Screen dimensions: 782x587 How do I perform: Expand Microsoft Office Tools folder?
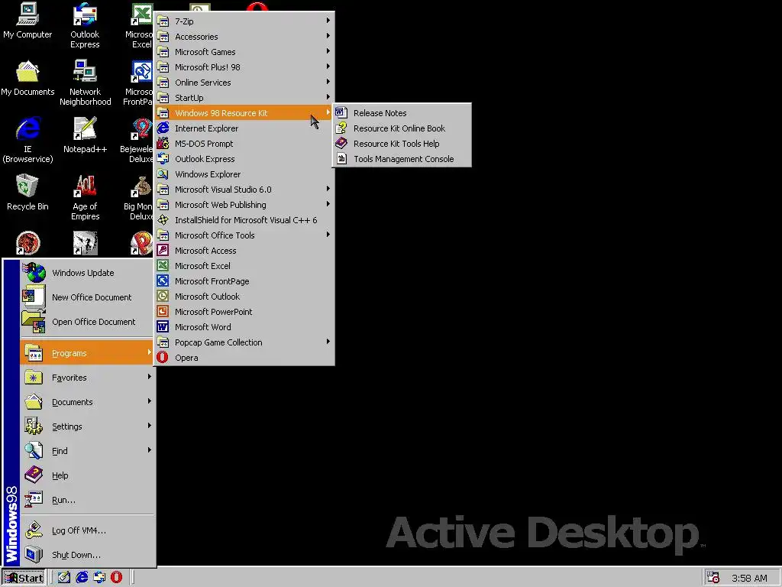(244, 235)
